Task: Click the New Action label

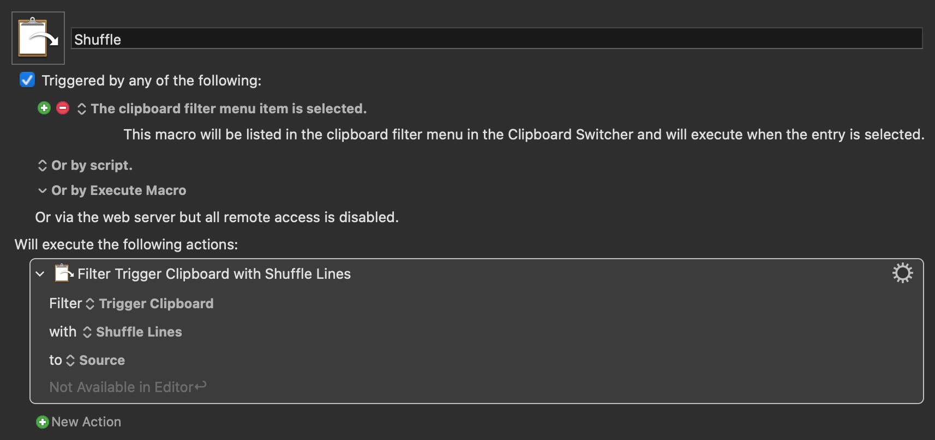Action: (86, 422)
